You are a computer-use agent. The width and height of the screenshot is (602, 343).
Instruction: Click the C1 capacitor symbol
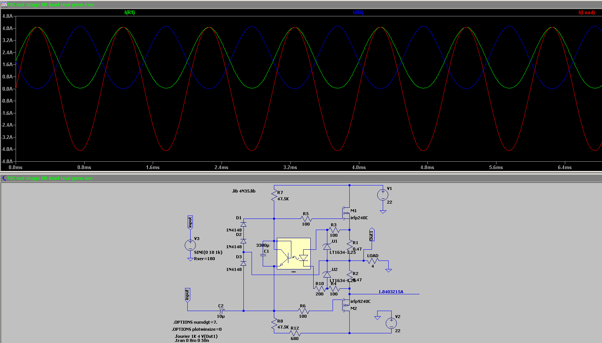tap(263, 255)
